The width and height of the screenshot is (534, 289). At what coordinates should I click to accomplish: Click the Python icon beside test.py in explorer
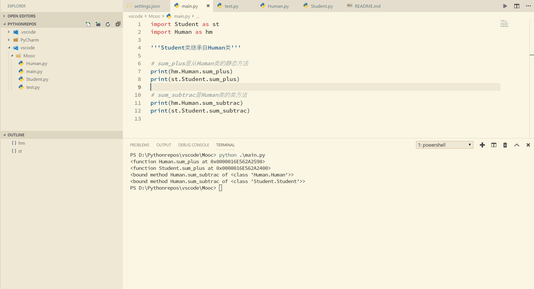[21, 87]
